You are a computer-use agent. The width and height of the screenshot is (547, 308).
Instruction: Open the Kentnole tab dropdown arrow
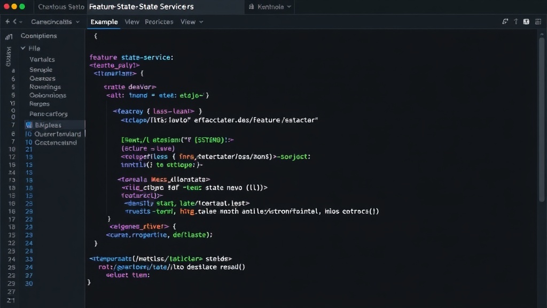(289, 6)
